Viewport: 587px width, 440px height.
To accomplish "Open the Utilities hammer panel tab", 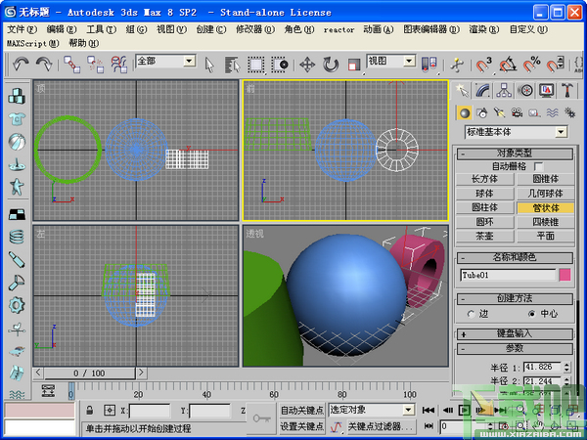I will click(567, 91).
